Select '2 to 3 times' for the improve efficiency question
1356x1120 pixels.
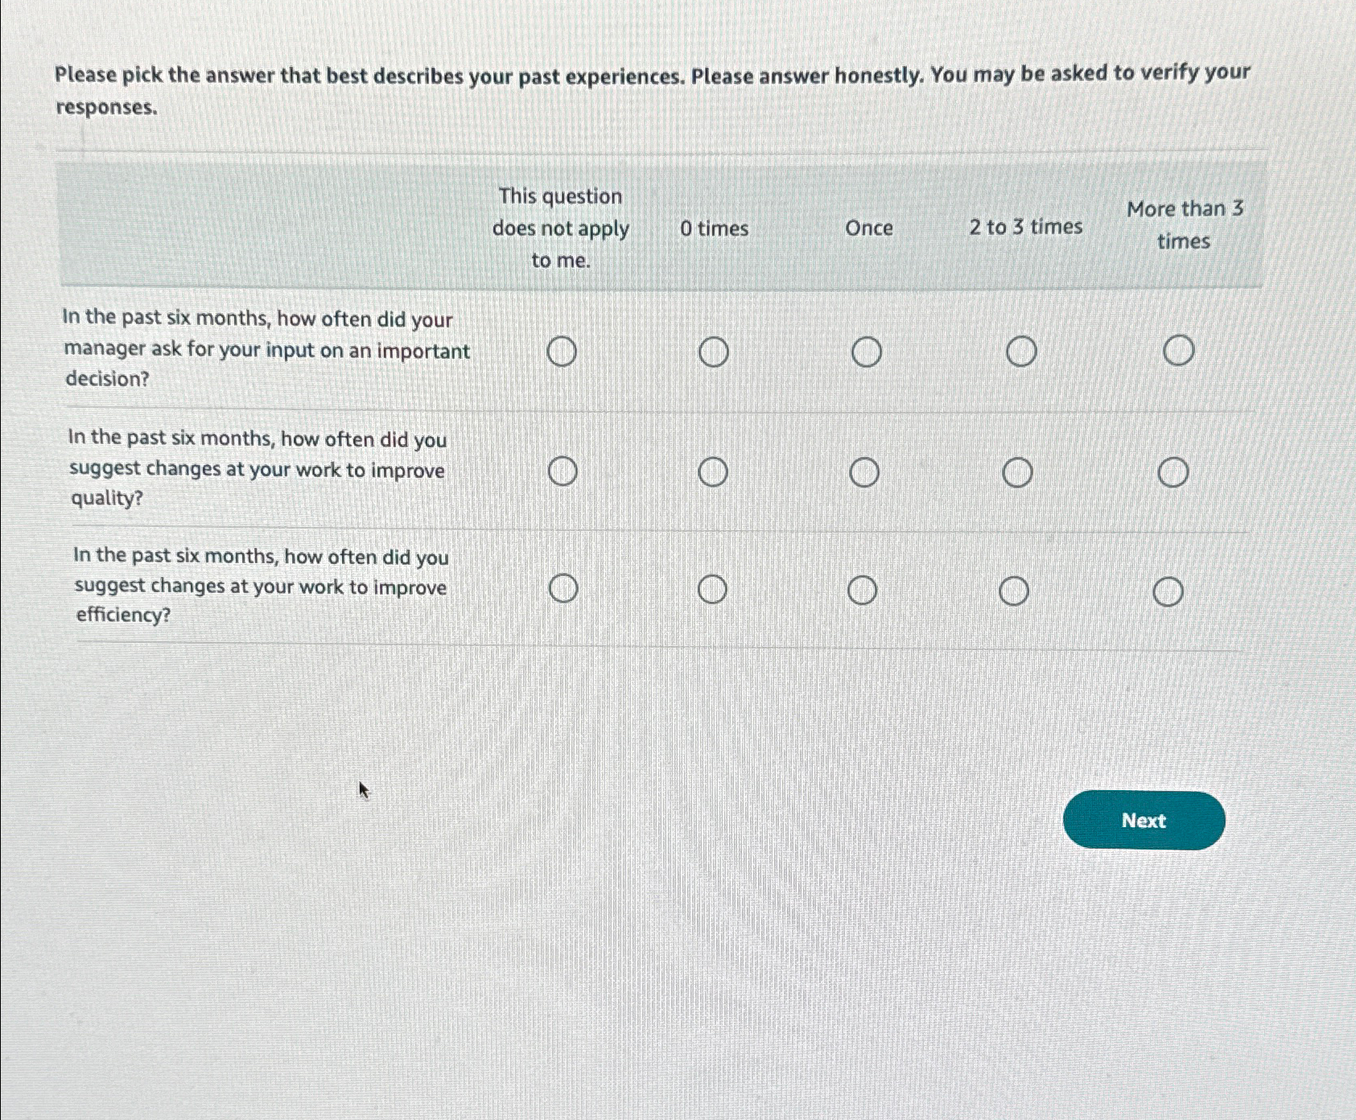[1014, 590]
